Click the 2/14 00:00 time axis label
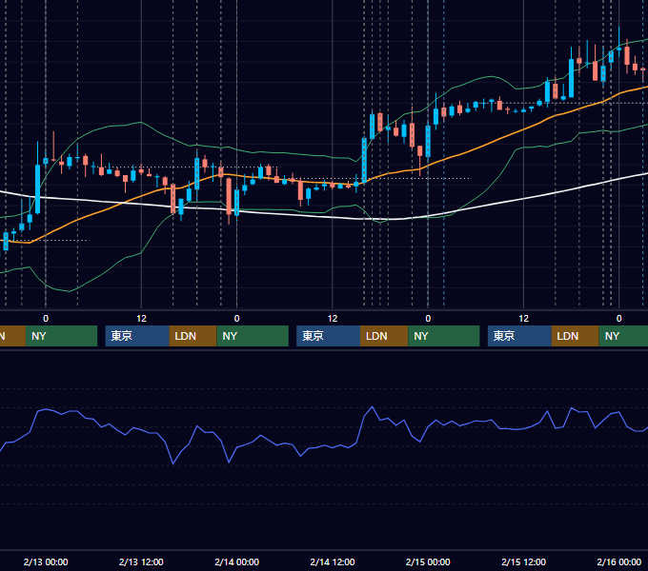Image resolution: width=648 pixels, height=571 pixels. (x=236, y=561)
